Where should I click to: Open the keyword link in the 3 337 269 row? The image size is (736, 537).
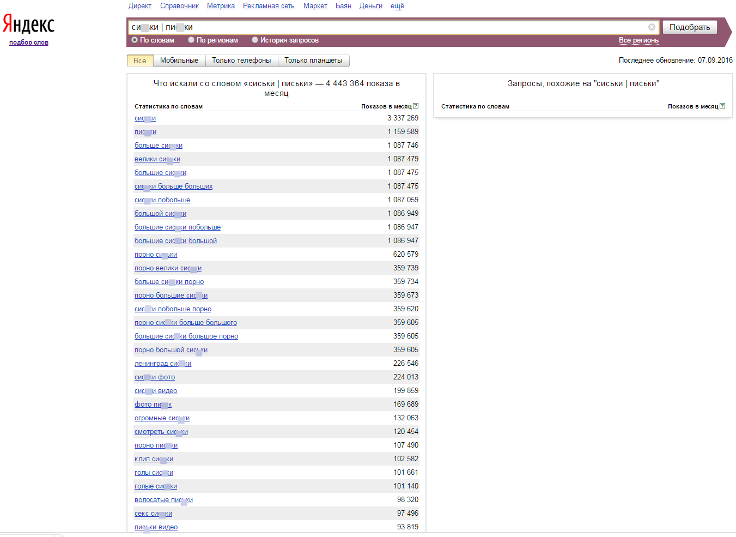pyautogui.click(x=145, y=118)
